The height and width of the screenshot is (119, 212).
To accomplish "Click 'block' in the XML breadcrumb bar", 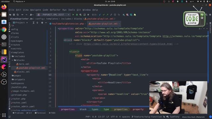I will point(83,109).
